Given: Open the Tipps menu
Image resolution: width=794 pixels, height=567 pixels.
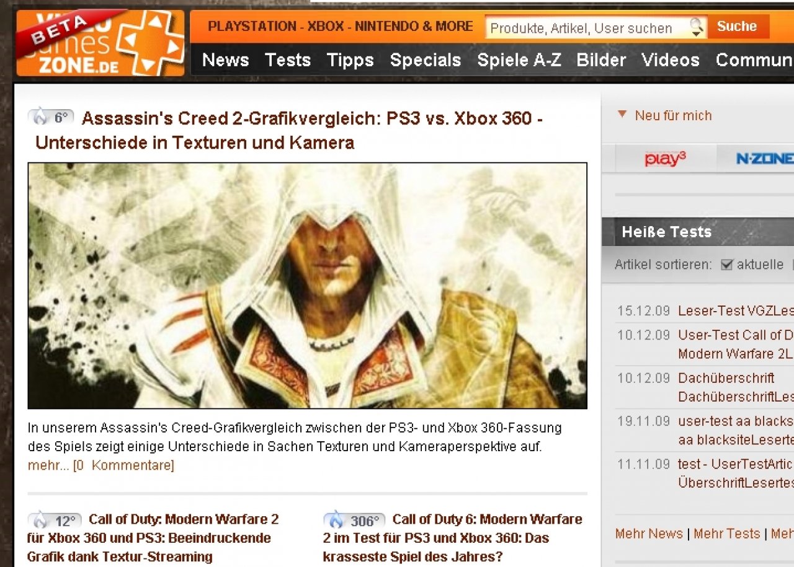Looking at the screenshot, I should (350, 60).
